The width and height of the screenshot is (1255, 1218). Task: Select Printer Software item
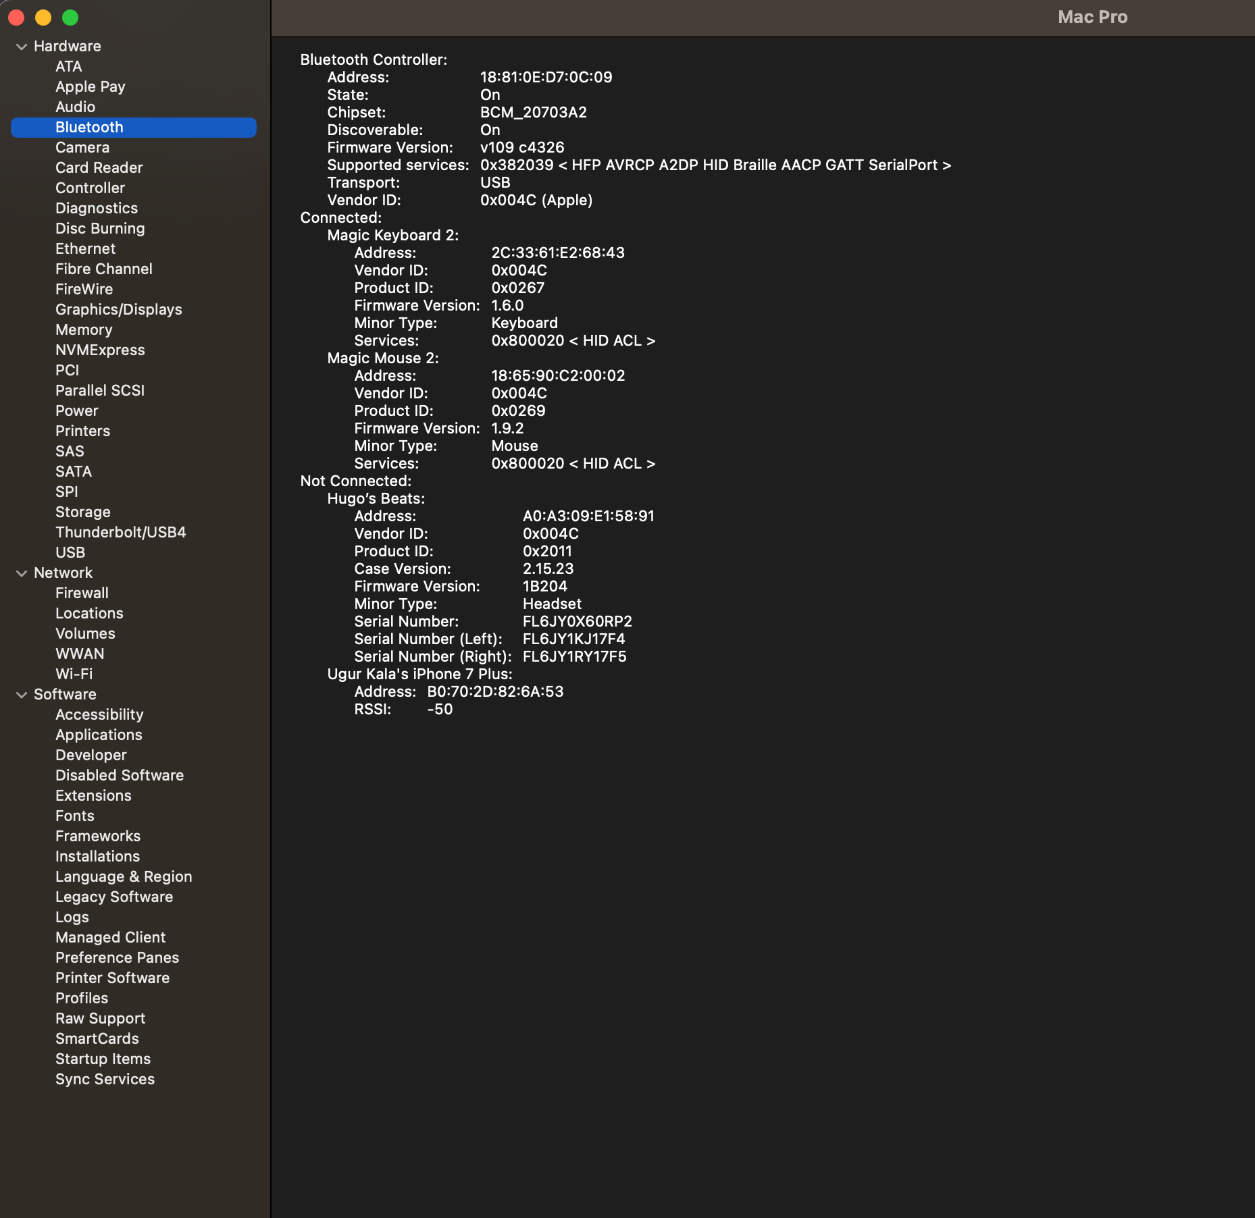[x=113, y=978]
